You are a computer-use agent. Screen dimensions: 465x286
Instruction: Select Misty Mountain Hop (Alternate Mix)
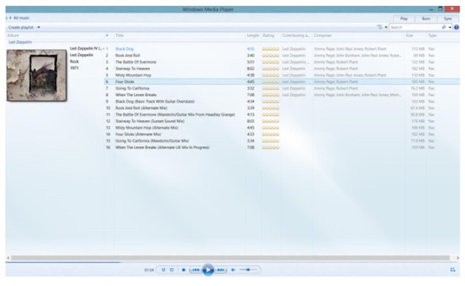point(147,127)
